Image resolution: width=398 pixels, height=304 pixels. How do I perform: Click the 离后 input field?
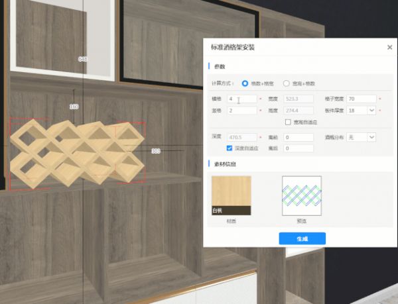pos(298,148)
